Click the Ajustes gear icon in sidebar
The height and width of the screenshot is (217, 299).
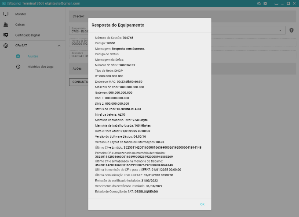(x=18, y=56)
